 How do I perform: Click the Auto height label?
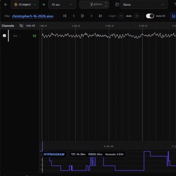pos(129,16)
